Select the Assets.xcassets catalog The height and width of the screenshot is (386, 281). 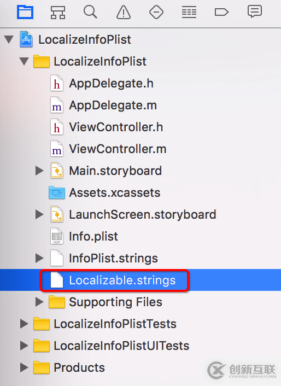(115, 192)
